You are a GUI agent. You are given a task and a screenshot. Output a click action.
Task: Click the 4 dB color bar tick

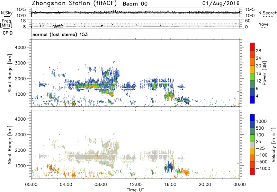click(x=257, y=96)
